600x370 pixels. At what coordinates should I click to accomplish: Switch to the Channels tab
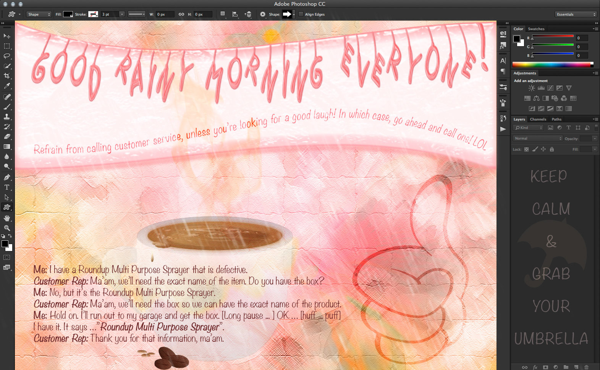tap(538, 119)
